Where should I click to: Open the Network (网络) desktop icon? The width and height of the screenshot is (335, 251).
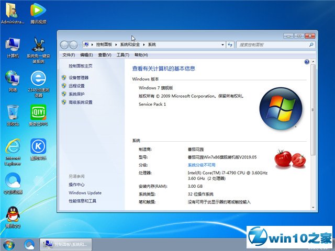click(x=13, y=81)
